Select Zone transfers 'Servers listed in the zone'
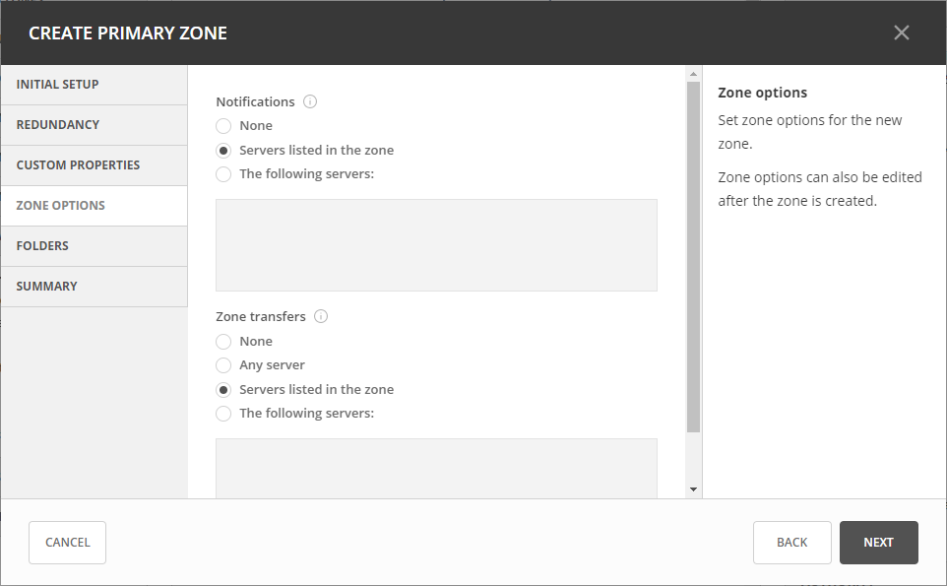Screen dimensions: 947x586 click(223, 390)
